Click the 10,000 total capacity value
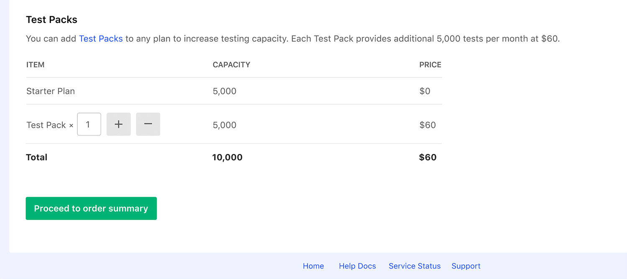This screenshot has width=627, height=279. point(227,157)
